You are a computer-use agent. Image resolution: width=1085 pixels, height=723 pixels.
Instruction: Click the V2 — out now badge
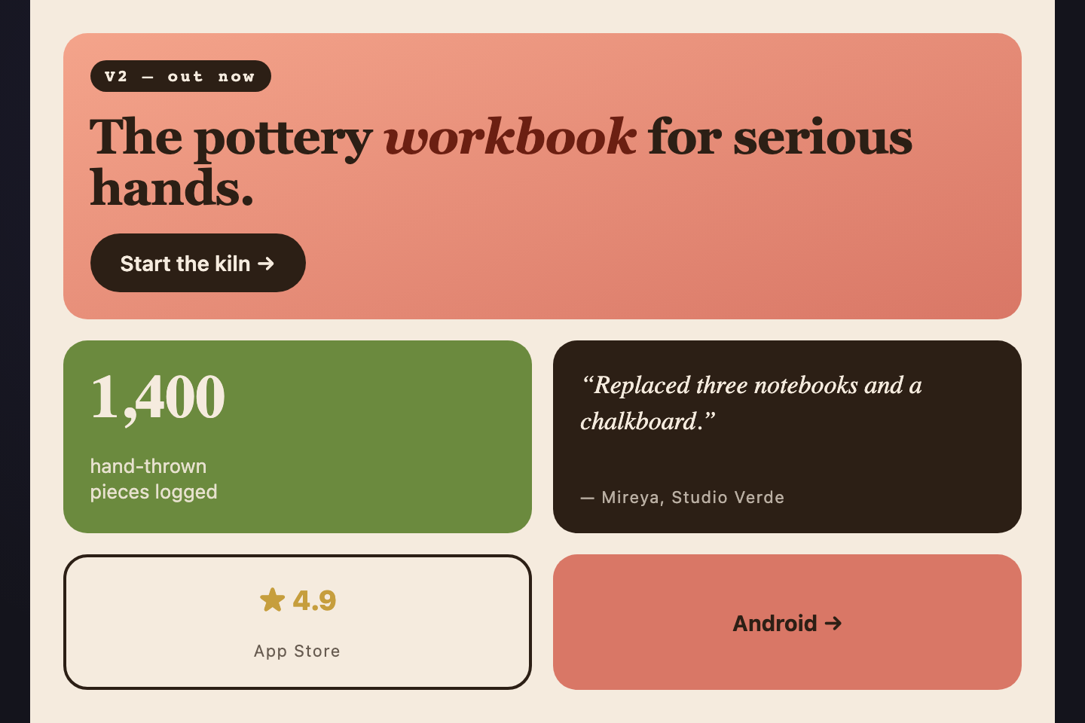(181, 76)
